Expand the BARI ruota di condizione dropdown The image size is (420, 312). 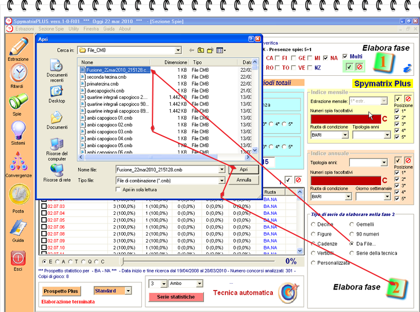[345, 135]
